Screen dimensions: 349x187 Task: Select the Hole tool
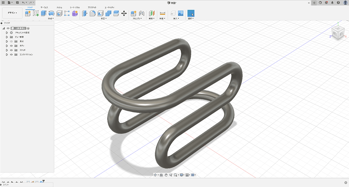coord(59,13)
